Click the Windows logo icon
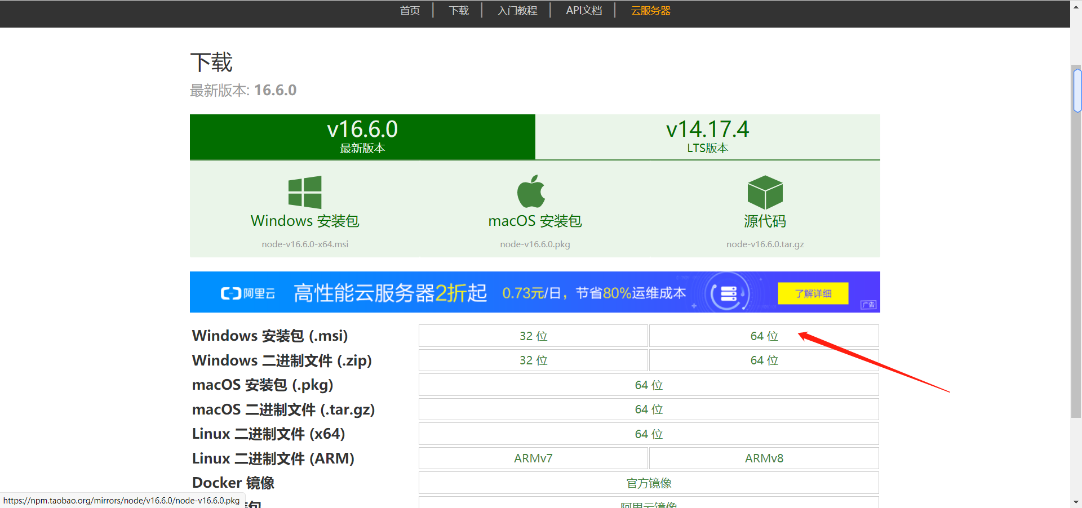The image size is (1082, 508). click(305, 192)
